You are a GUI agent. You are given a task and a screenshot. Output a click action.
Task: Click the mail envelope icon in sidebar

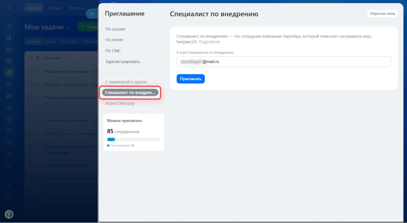(x=9, y=84)
